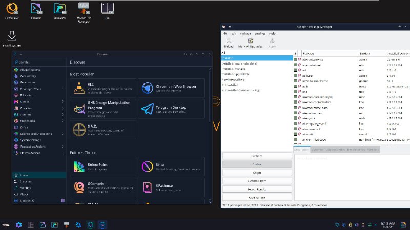Switch to the Dependencies tab
410x230 pixels.
pos(335,150)
